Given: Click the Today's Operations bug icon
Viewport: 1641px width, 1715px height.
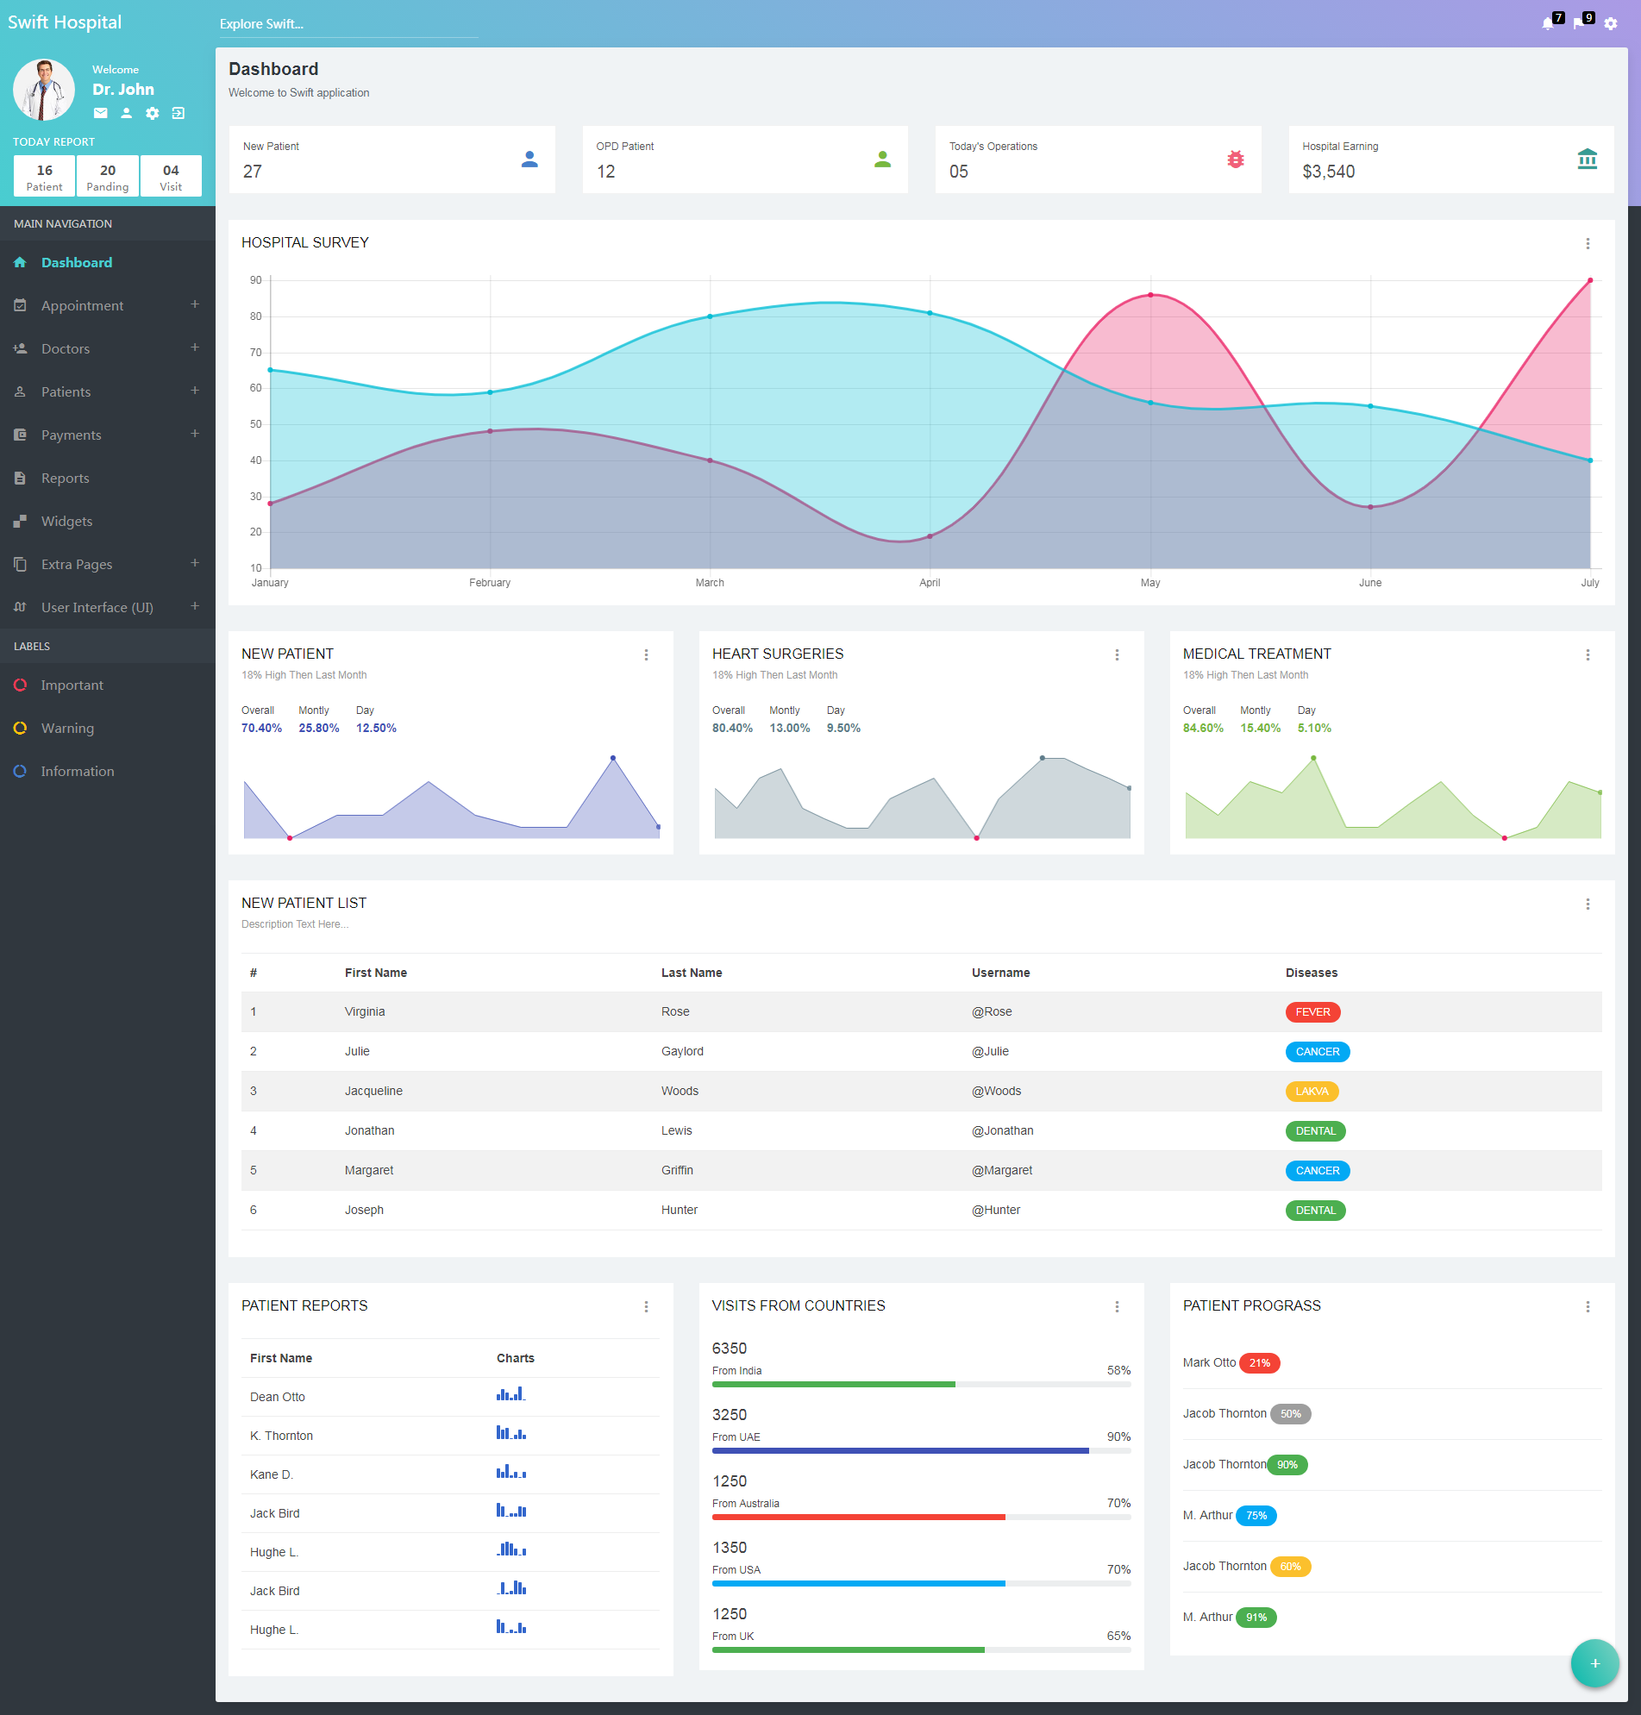Looking at the screenshot, I should [x=1235, y=160].
